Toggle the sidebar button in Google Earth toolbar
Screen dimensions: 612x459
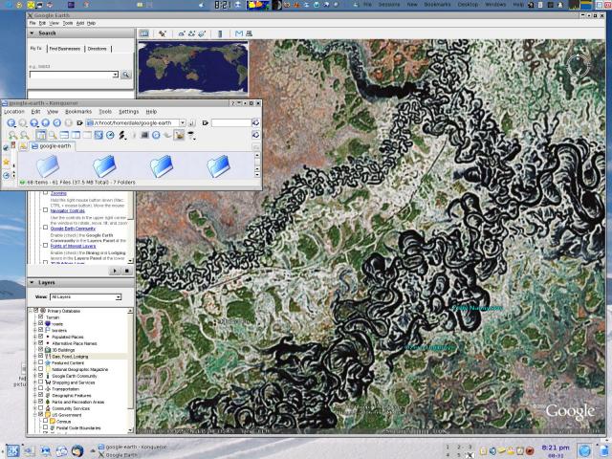click(x=144, y=33)
